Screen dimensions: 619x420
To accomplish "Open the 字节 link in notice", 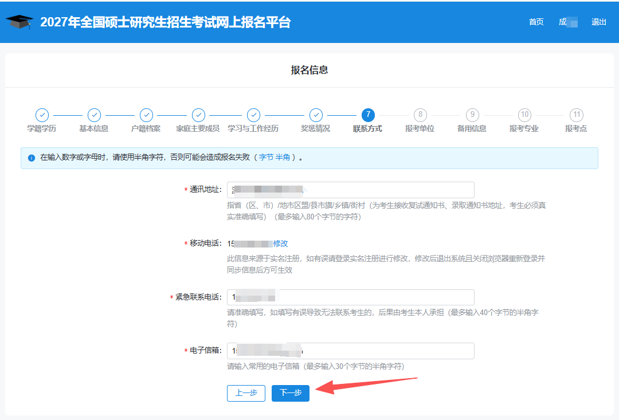I will coord(266,158).
